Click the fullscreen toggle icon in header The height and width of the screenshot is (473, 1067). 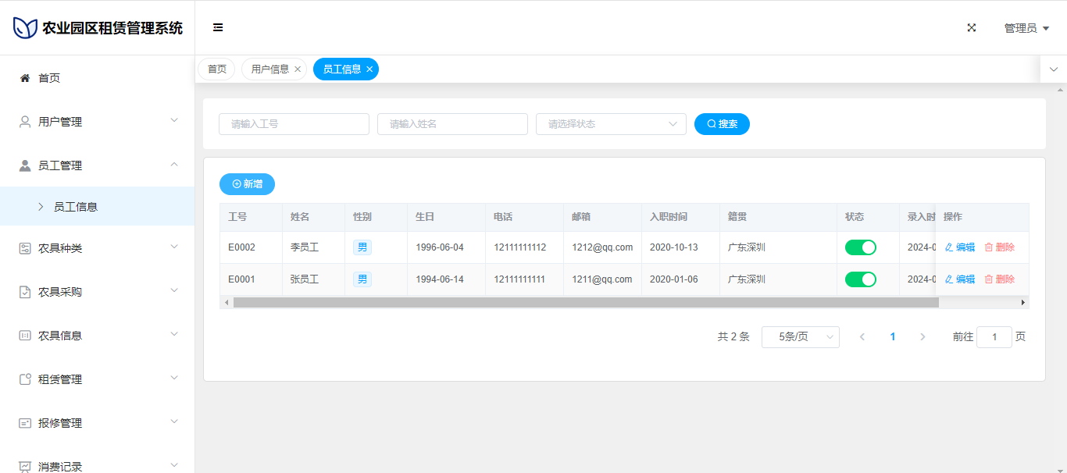(972, 27)
